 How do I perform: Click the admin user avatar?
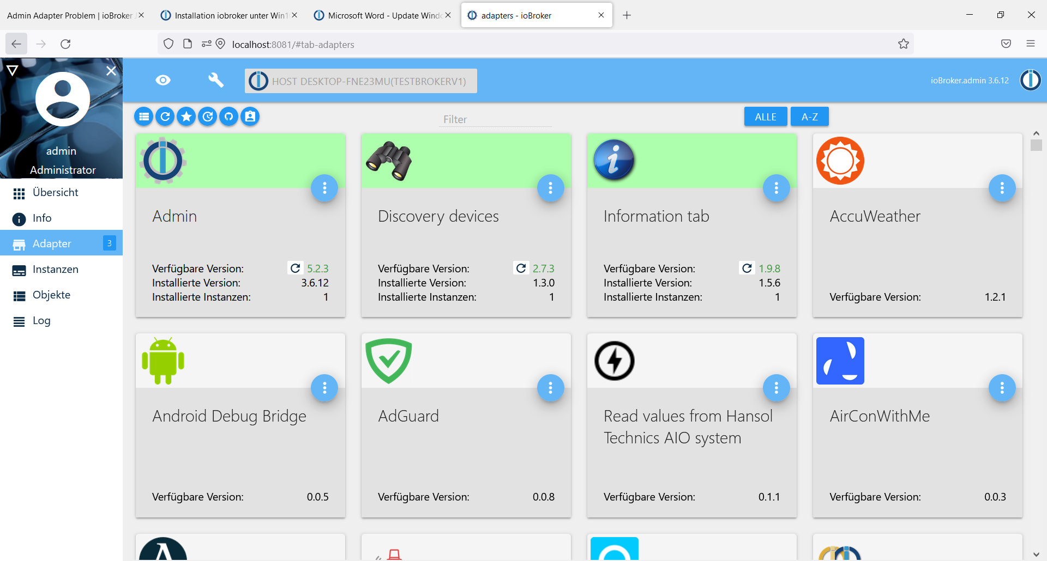[63, 99]
